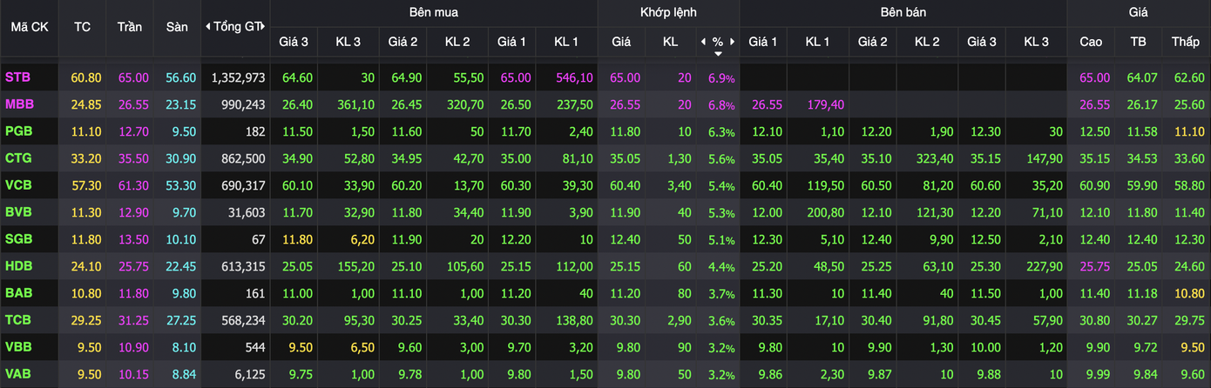1211x388 pixels.
Task: Click right arrow beside Tổng GT header
Action: point(264,27)
